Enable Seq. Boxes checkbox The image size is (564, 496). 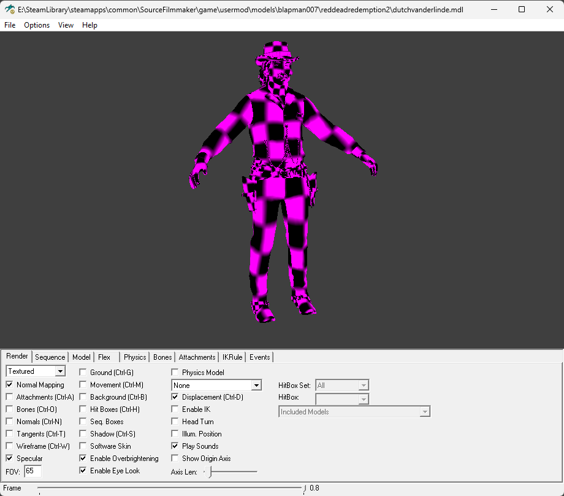pos(83,422)
